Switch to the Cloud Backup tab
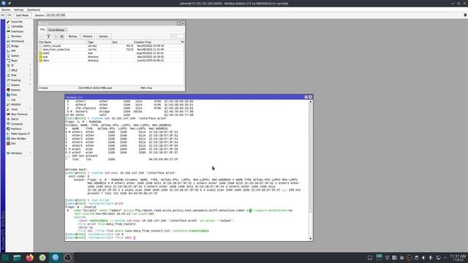Screen dimensions: 468x263 (x=56, y=30)
